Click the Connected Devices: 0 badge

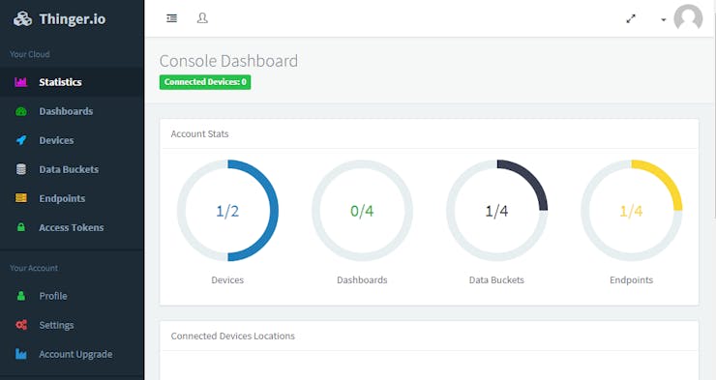click(205, 82)
